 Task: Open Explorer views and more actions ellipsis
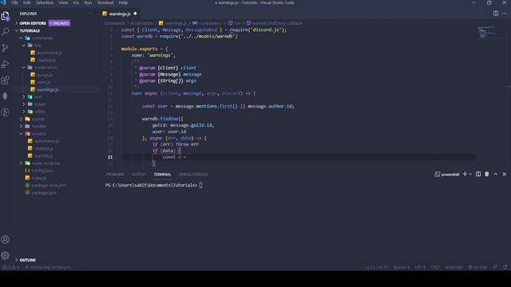90,14
